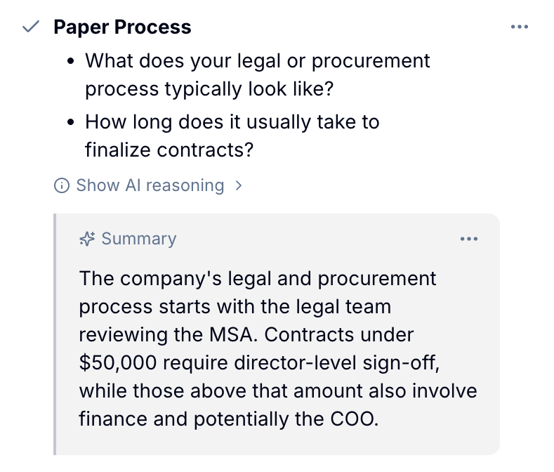Toggle the Paper Process checkmark
The image size is (554, 472).
coord(31,27)
